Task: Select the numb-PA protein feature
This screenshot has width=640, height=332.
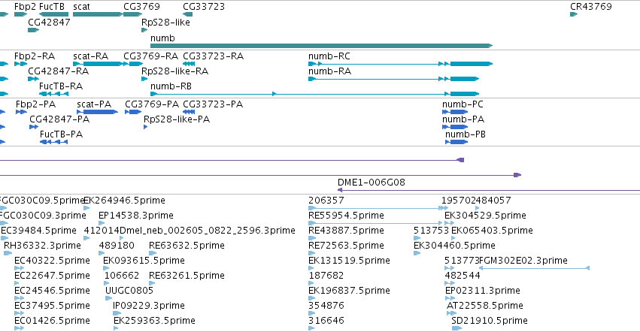Action: [455, 127]
